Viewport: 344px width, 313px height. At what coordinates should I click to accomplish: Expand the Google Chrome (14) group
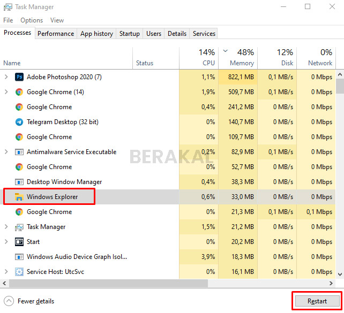6,92
